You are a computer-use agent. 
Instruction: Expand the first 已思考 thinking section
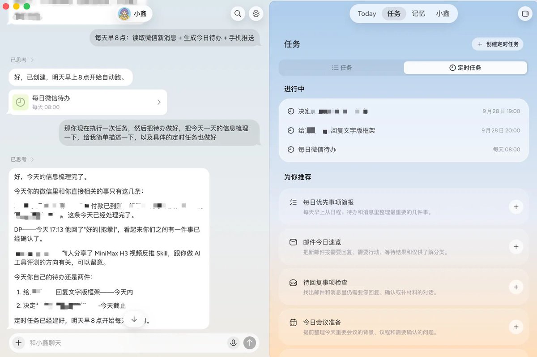(x=22, y=60)
